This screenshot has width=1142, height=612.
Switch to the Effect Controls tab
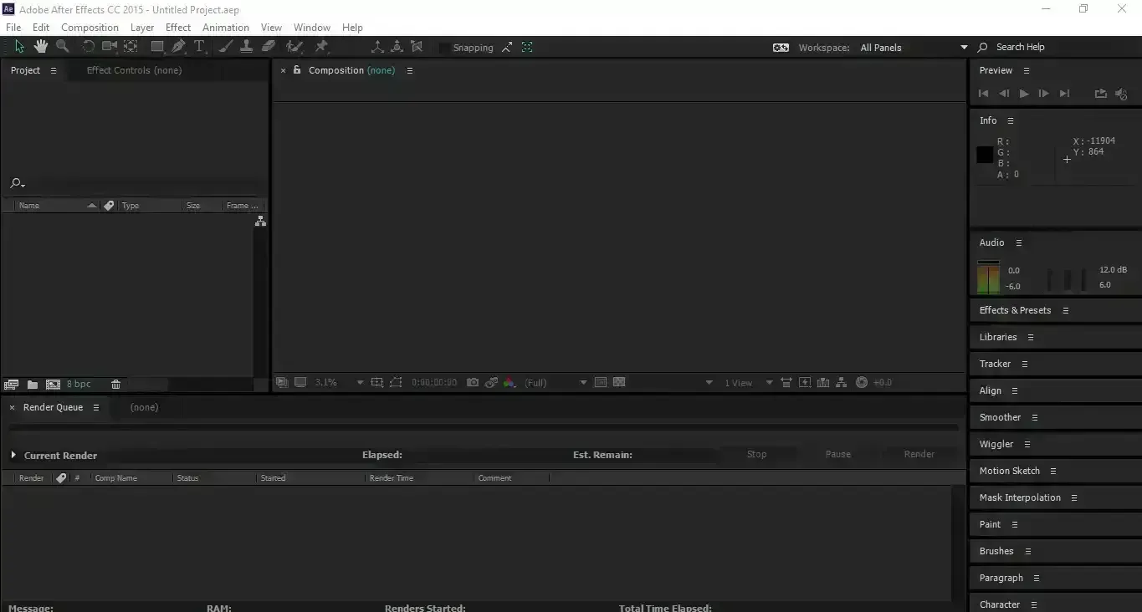(x=134, y=70)
